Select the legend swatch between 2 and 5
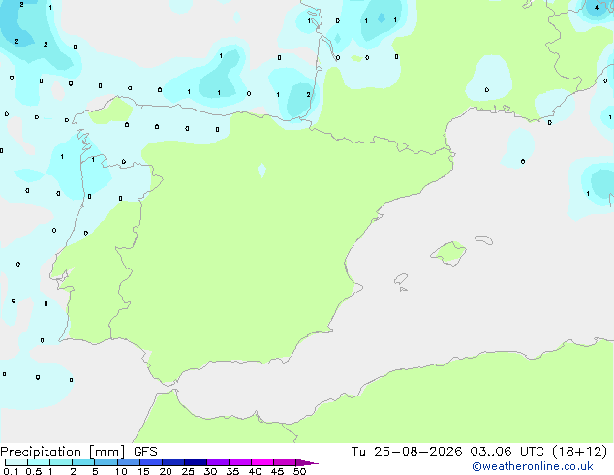 [83, 462]
